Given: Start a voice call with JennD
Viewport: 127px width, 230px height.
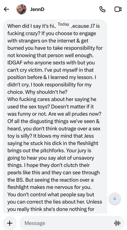Looking at the screenshot, I should (102, 9).
